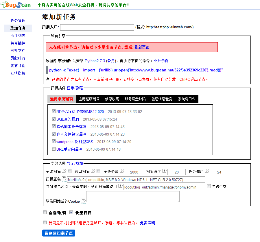
Task: Open the 系统弱口令 tab
Action: 187,99
